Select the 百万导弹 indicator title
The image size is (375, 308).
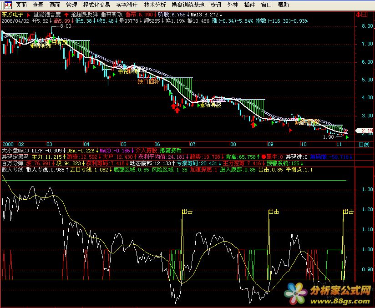point(12,162)
